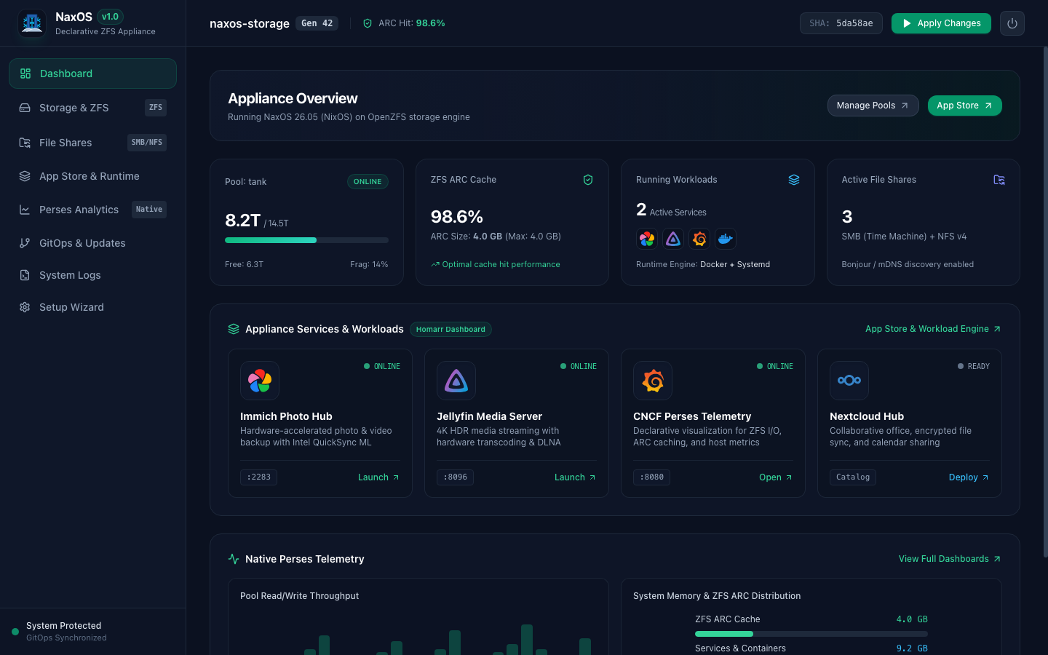Open CNCF Perses Telemetry
1048x655 pixels.
click(x=776, y=477)
